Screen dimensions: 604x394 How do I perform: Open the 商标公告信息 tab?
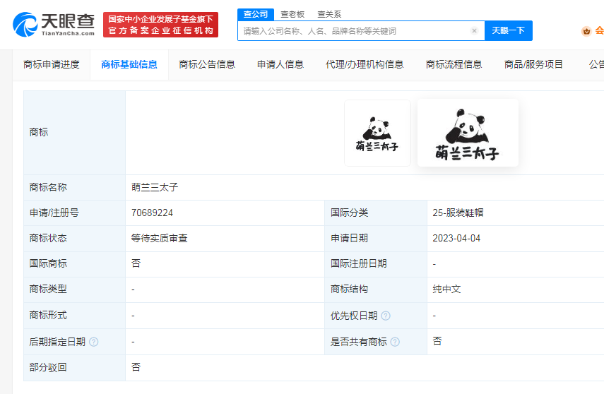point(207,64)
